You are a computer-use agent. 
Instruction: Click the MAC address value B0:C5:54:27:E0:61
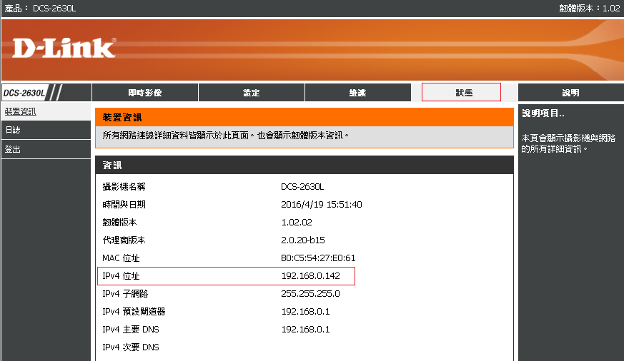pyautogui.click(x=318, y=258)
